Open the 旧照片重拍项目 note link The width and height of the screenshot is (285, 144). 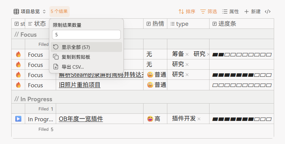80,85
